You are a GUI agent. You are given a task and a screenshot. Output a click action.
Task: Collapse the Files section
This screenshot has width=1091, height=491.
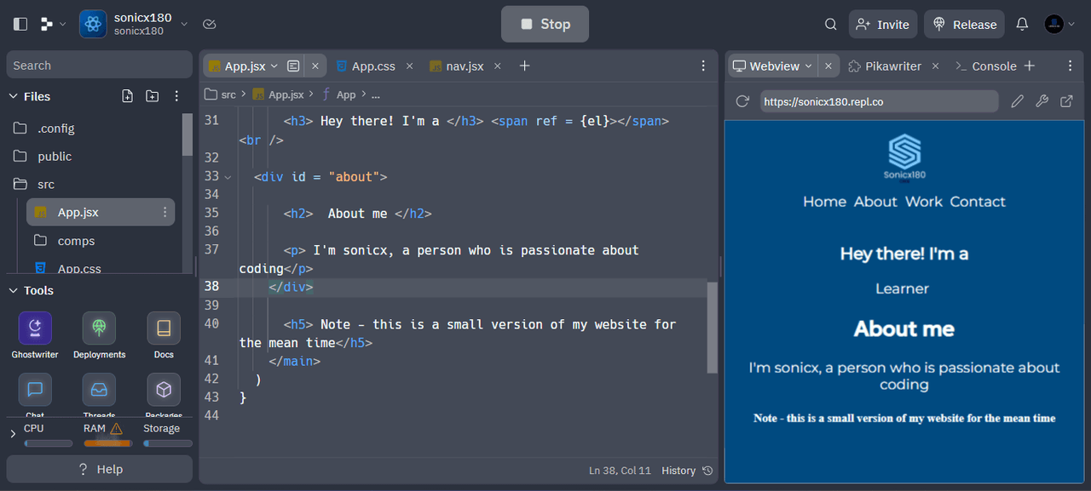(x=14, y=96)
